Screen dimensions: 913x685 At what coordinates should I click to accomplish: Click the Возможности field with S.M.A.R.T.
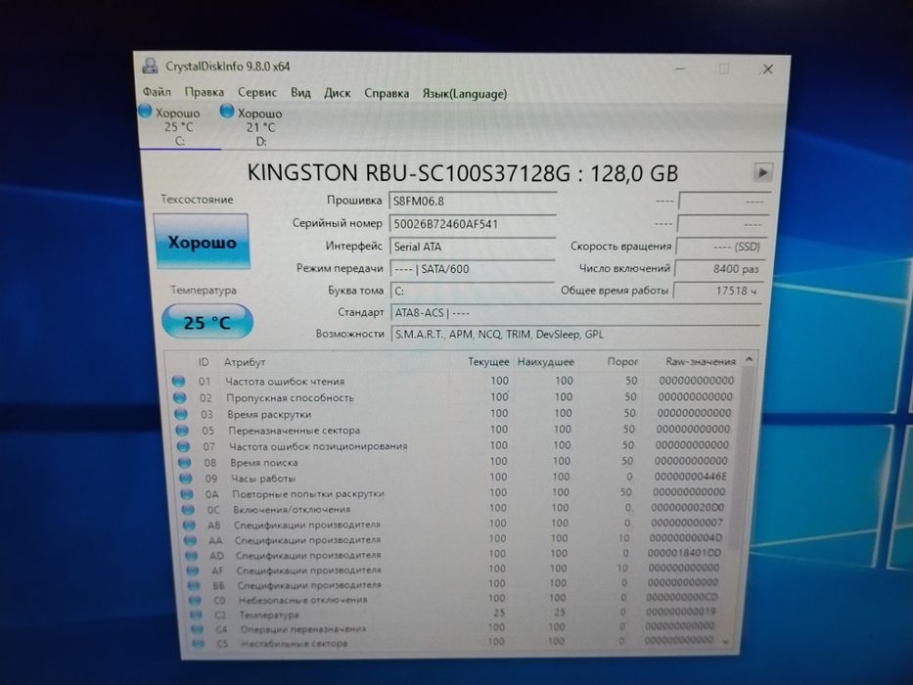pyautogui.click(x=575, y=335)
